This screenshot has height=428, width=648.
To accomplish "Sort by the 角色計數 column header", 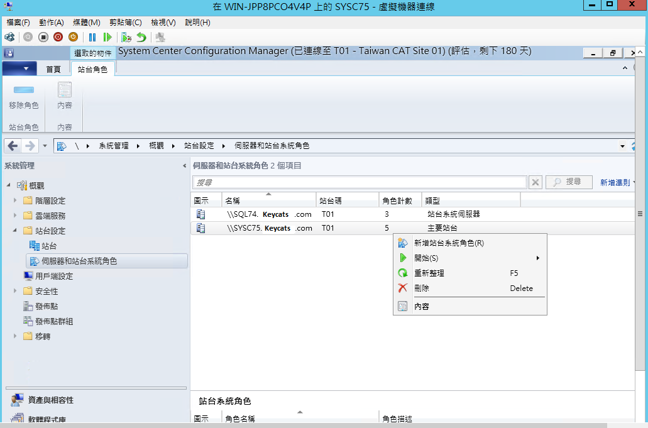I will 400,200.
